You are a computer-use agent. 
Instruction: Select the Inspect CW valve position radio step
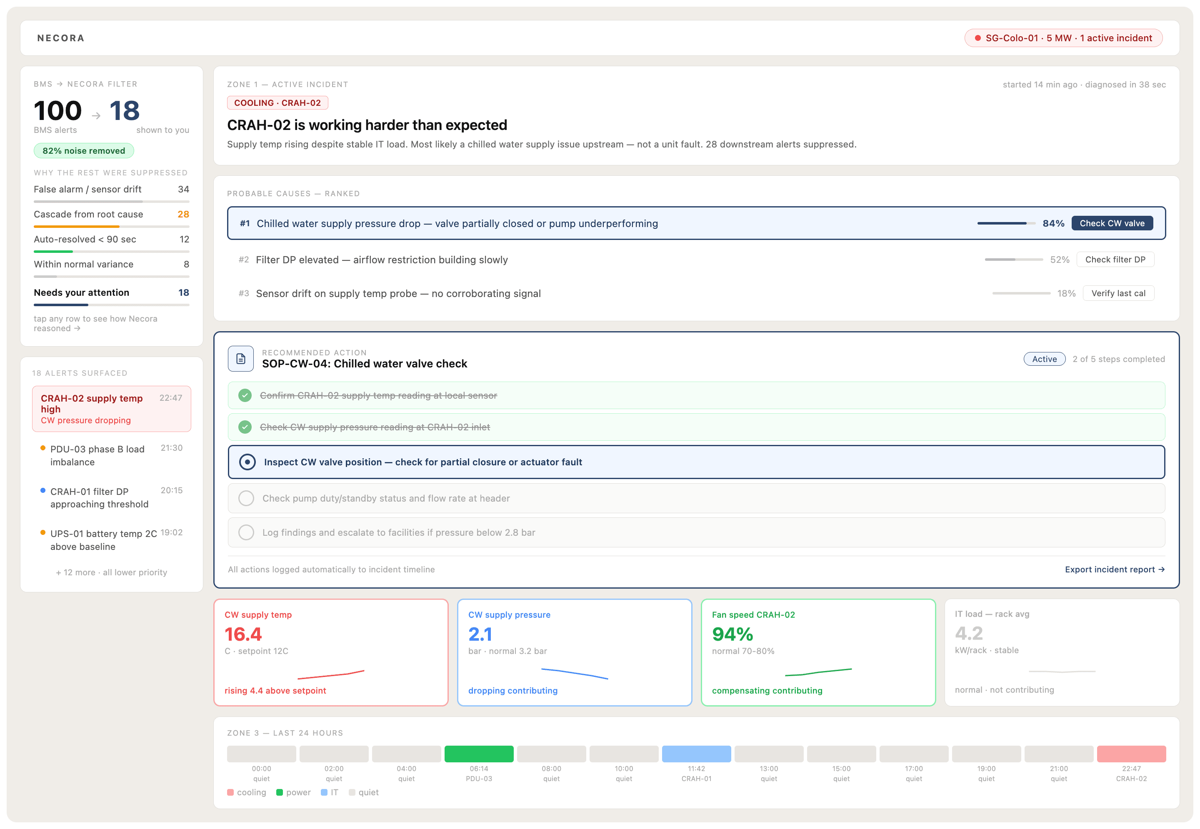(x=247, y=461)
